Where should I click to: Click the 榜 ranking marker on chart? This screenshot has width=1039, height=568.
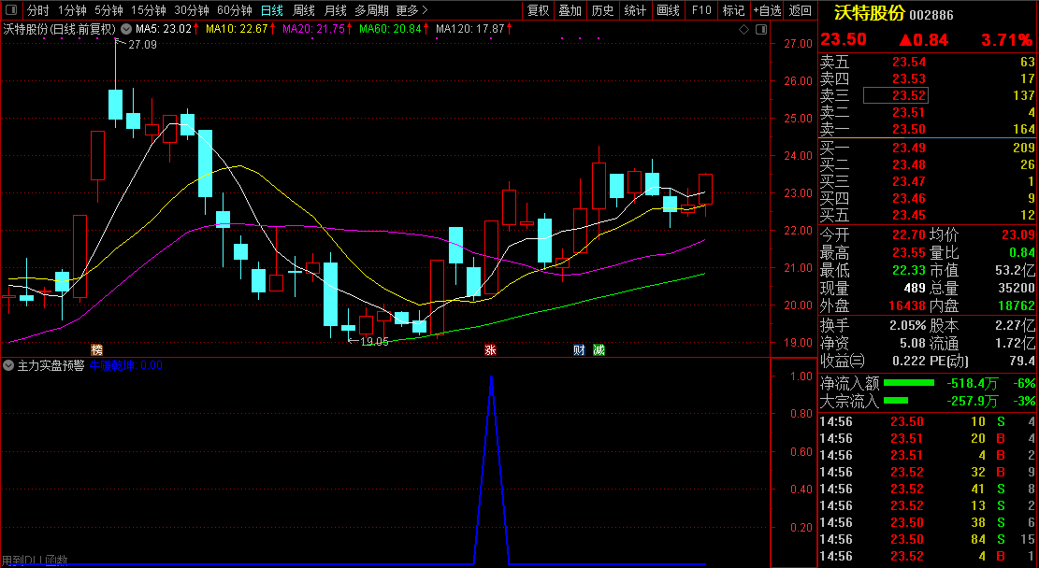[x=96, y=349]
